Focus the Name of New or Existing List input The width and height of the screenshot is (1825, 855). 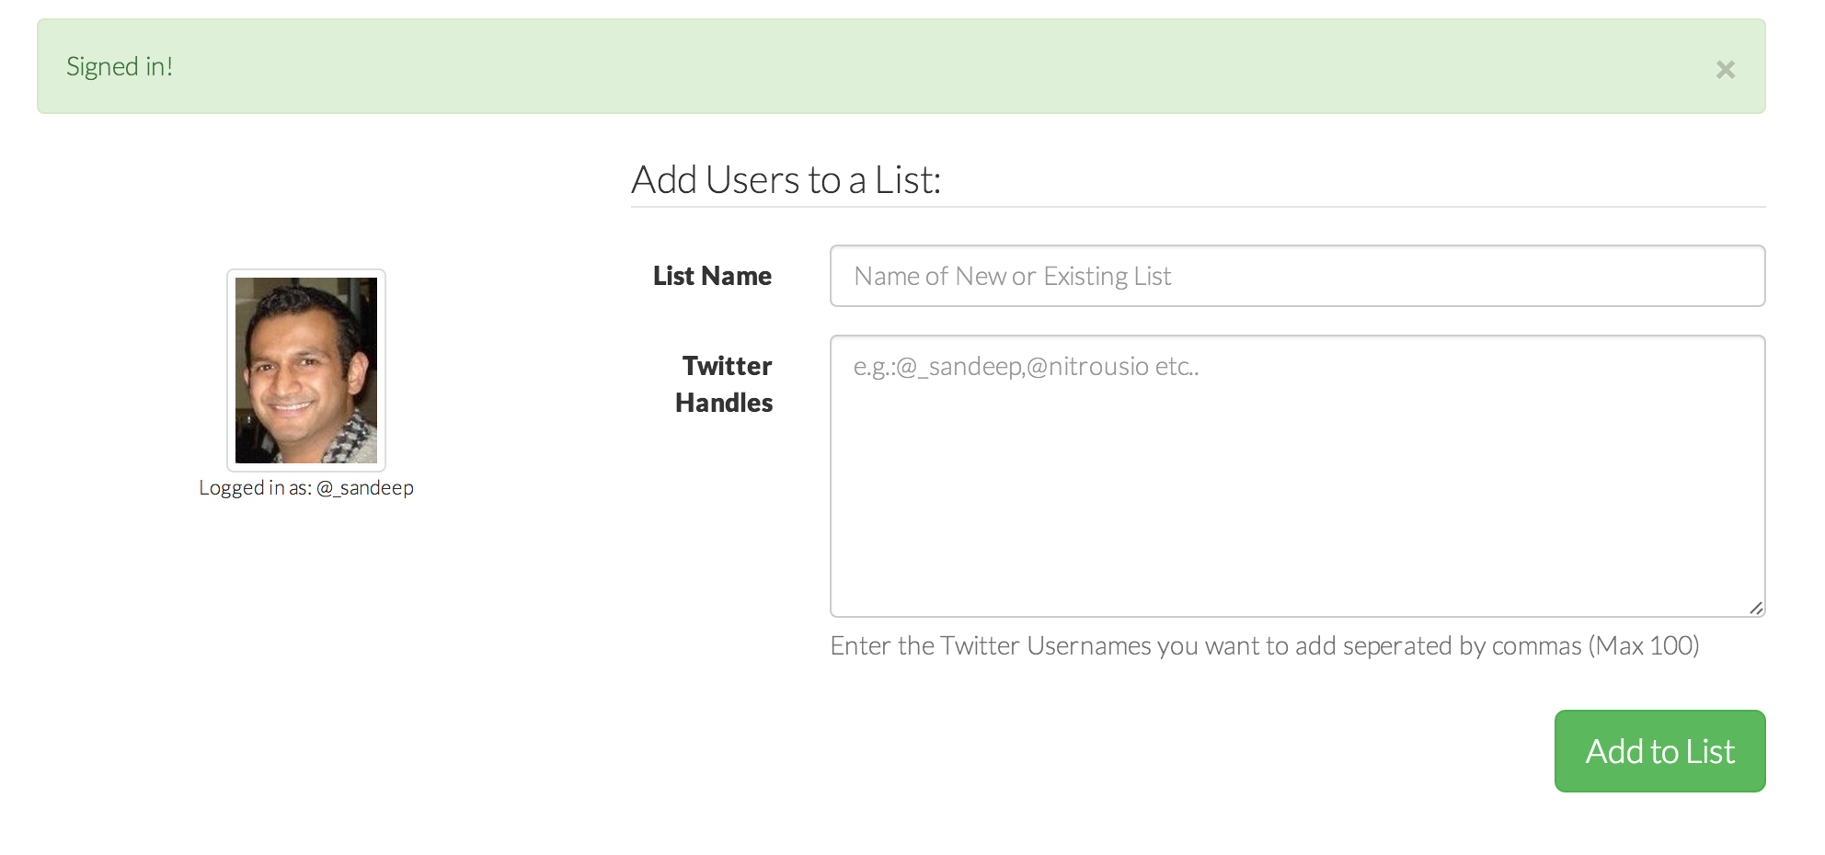[1297, 275]
